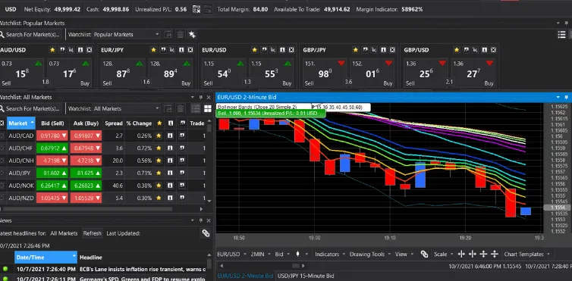Click the link icon in News panel
This screenshot has height=281, width=572.
coord(206,233)
